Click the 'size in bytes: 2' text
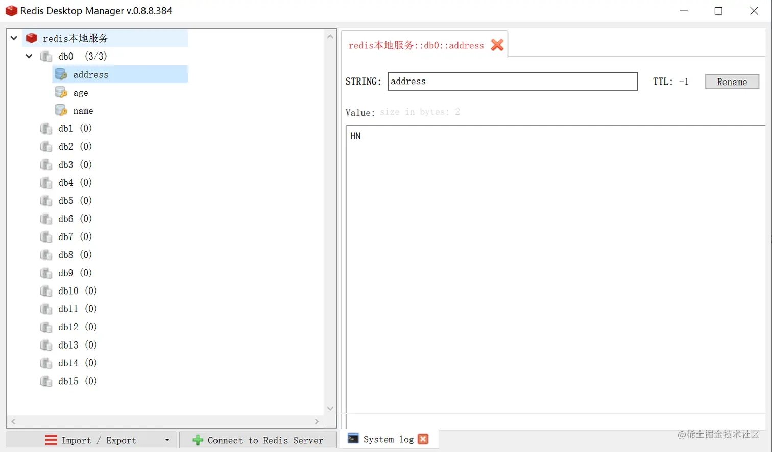 tap(420, 112)
